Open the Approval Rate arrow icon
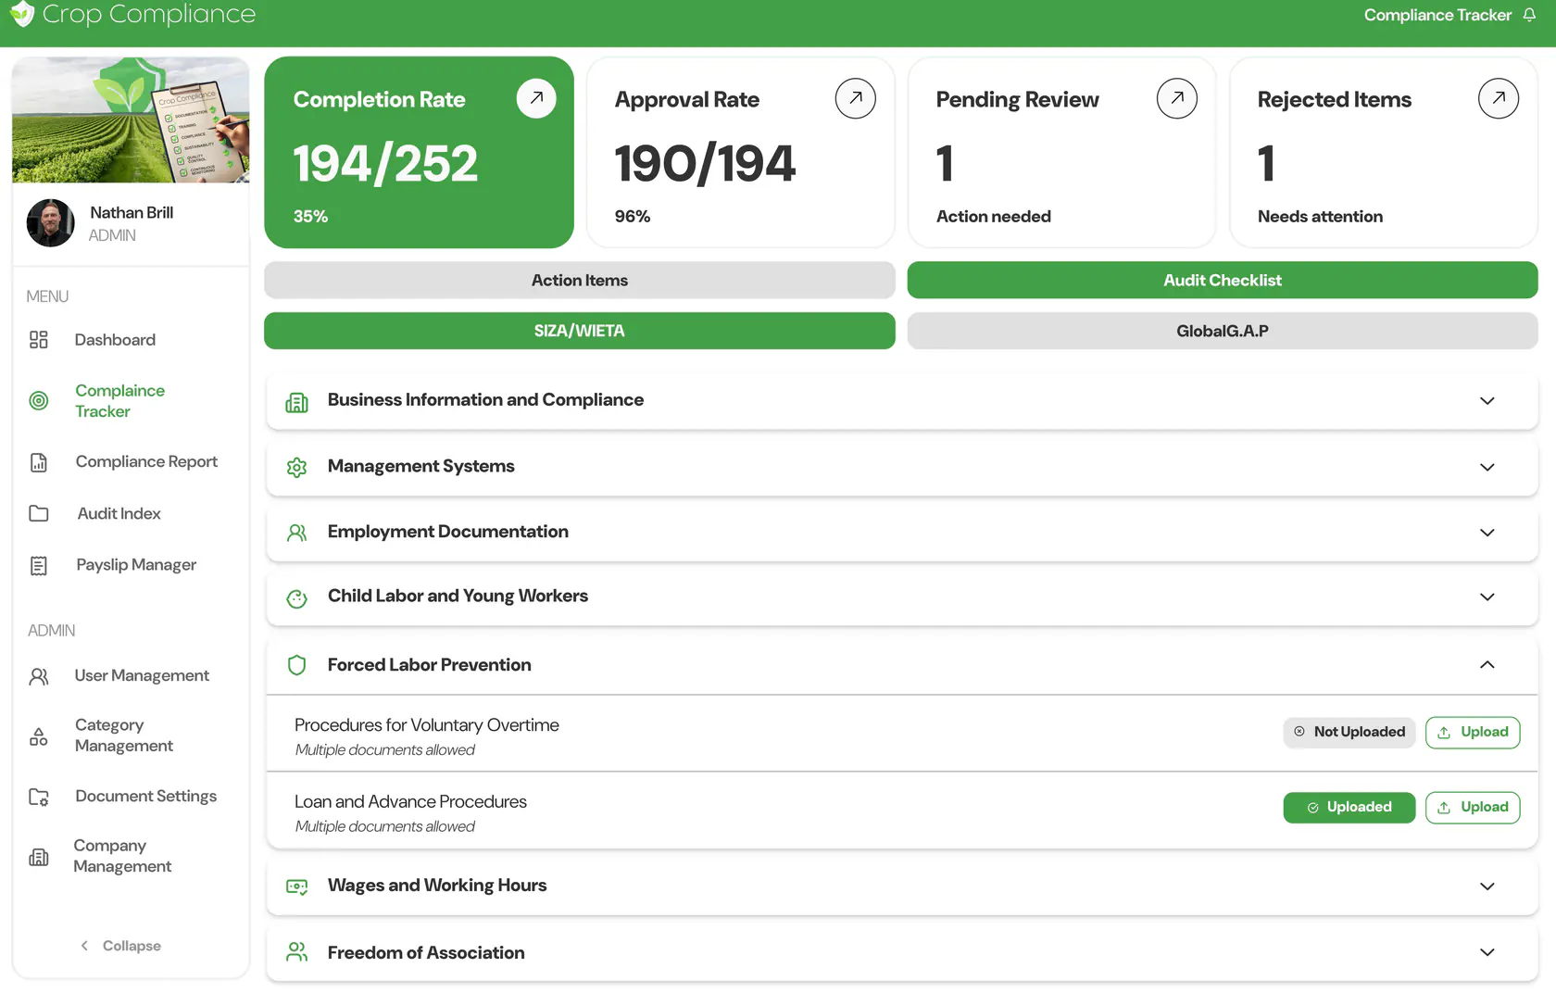The height and width of the screenshot is (993, 1556). pos(856,98)
